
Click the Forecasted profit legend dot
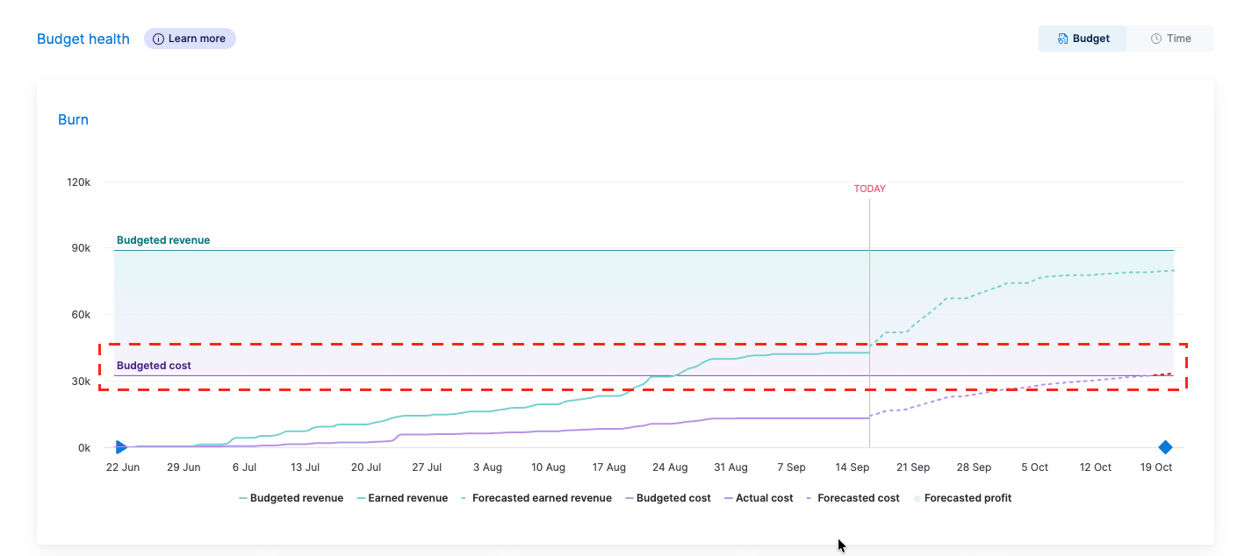click(917, 498)
